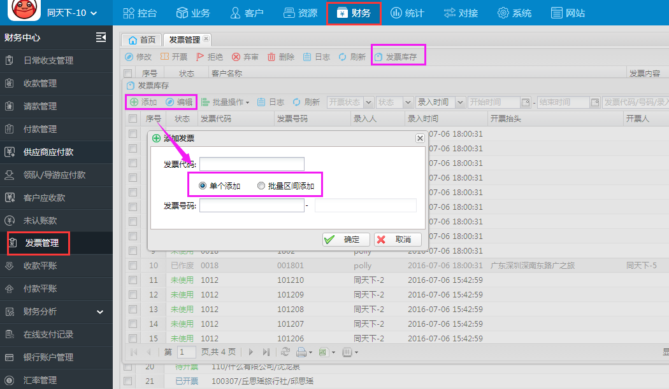Close the 发票管理 tab
669x389 pixels.
(206, 39)
